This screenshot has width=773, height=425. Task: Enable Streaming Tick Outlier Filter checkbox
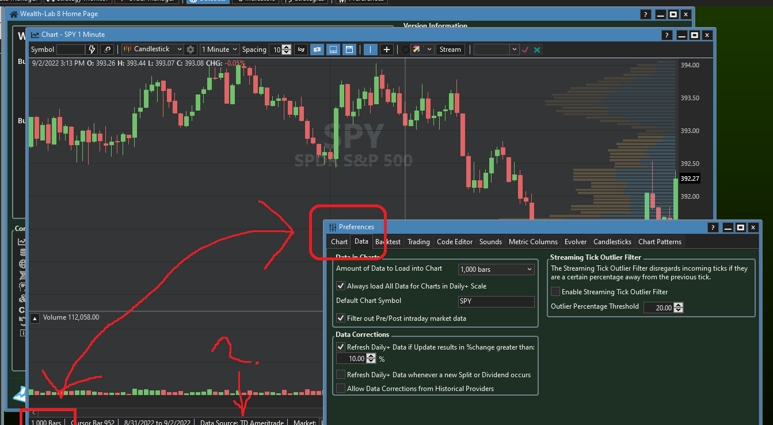[x=555, y=292]
